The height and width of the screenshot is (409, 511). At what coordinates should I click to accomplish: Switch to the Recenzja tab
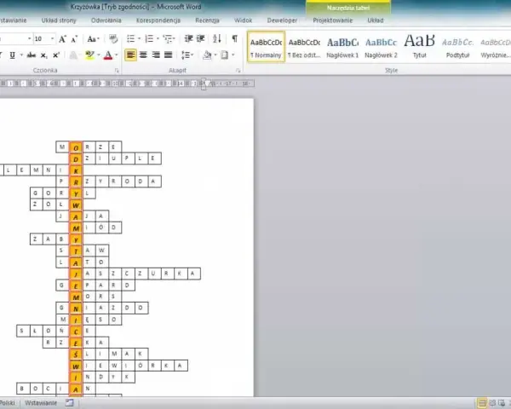pyautogui.click(x=207, y=20)
